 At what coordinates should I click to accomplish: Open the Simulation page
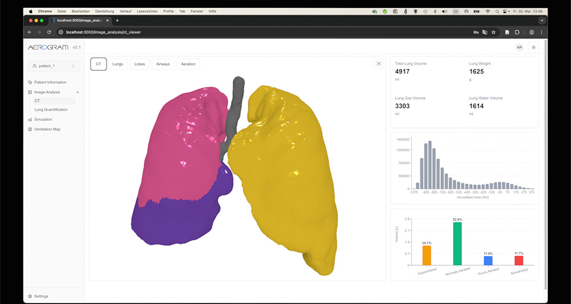point(43,119)
